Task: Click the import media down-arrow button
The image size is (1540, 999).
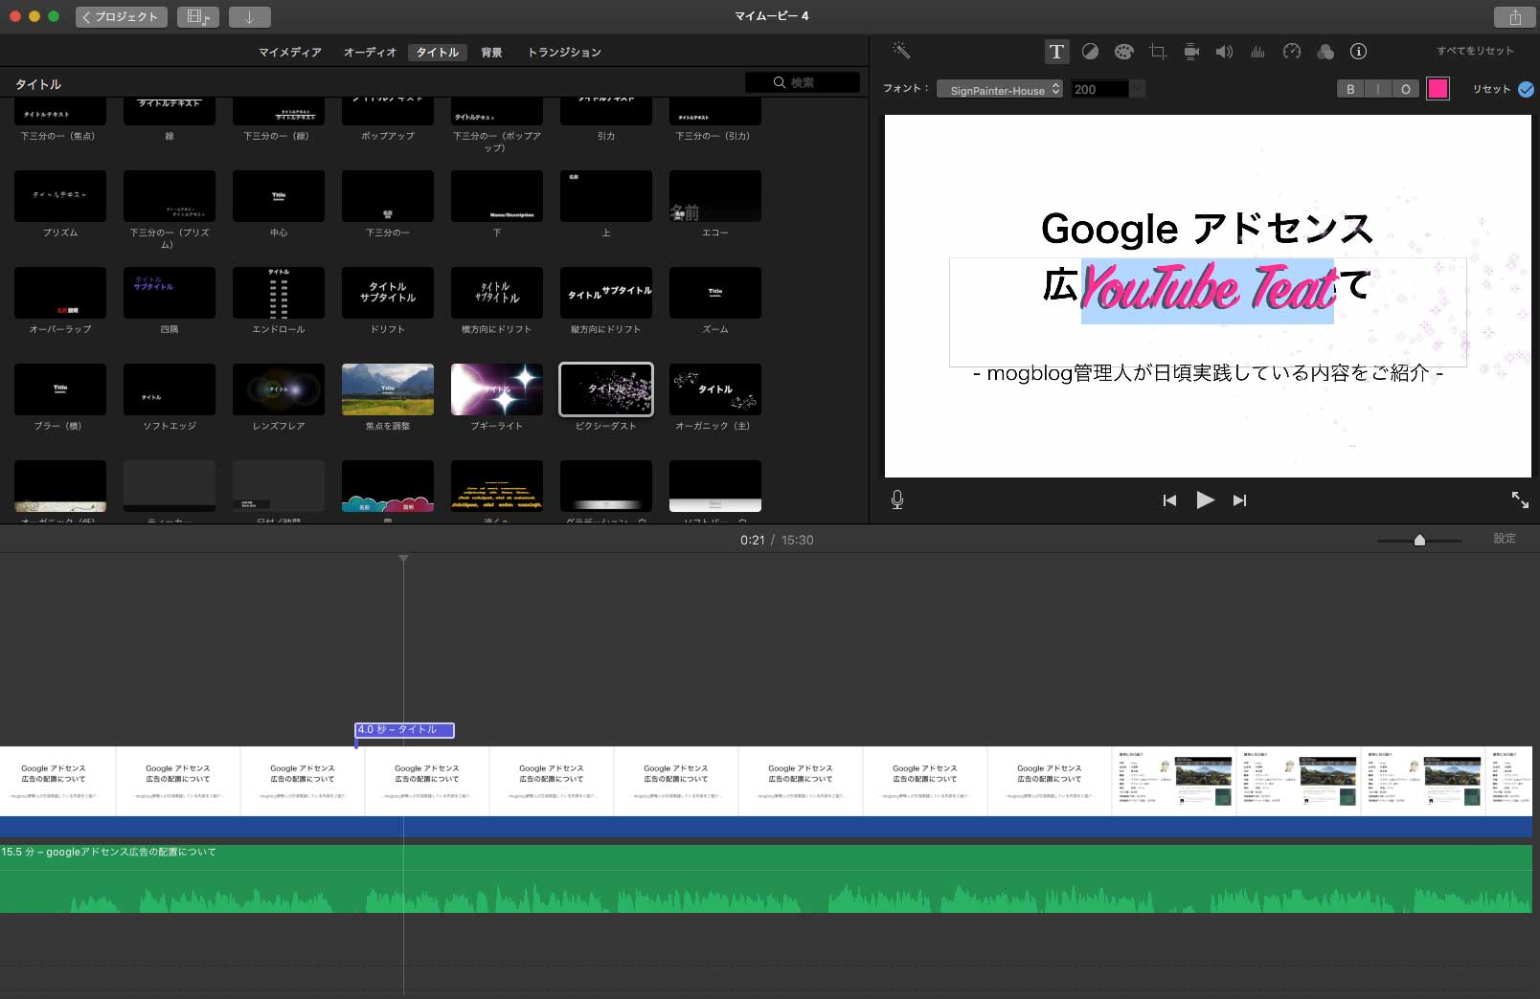Action: (249, 17)
